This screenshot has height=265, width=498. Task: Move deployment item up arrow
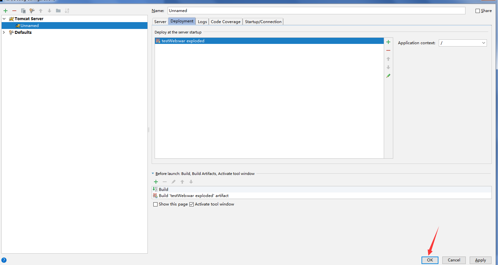point(388,59)
